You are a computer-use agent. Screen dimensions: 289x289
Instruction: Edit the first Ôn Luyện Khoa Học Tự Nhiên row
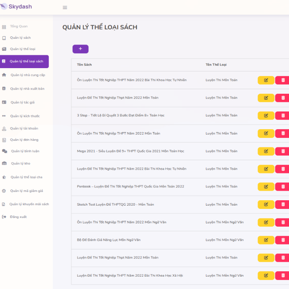click(266, 80)
